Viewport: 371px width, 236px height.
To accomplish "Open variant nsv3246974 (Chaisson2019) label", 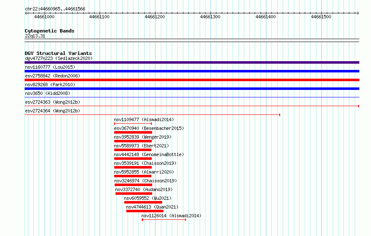I will 145,181.
